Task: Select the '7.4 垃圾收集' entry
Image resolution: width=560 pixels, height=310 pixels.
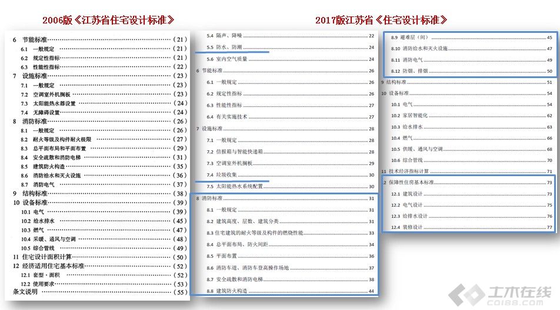Action: pos(222,175)
